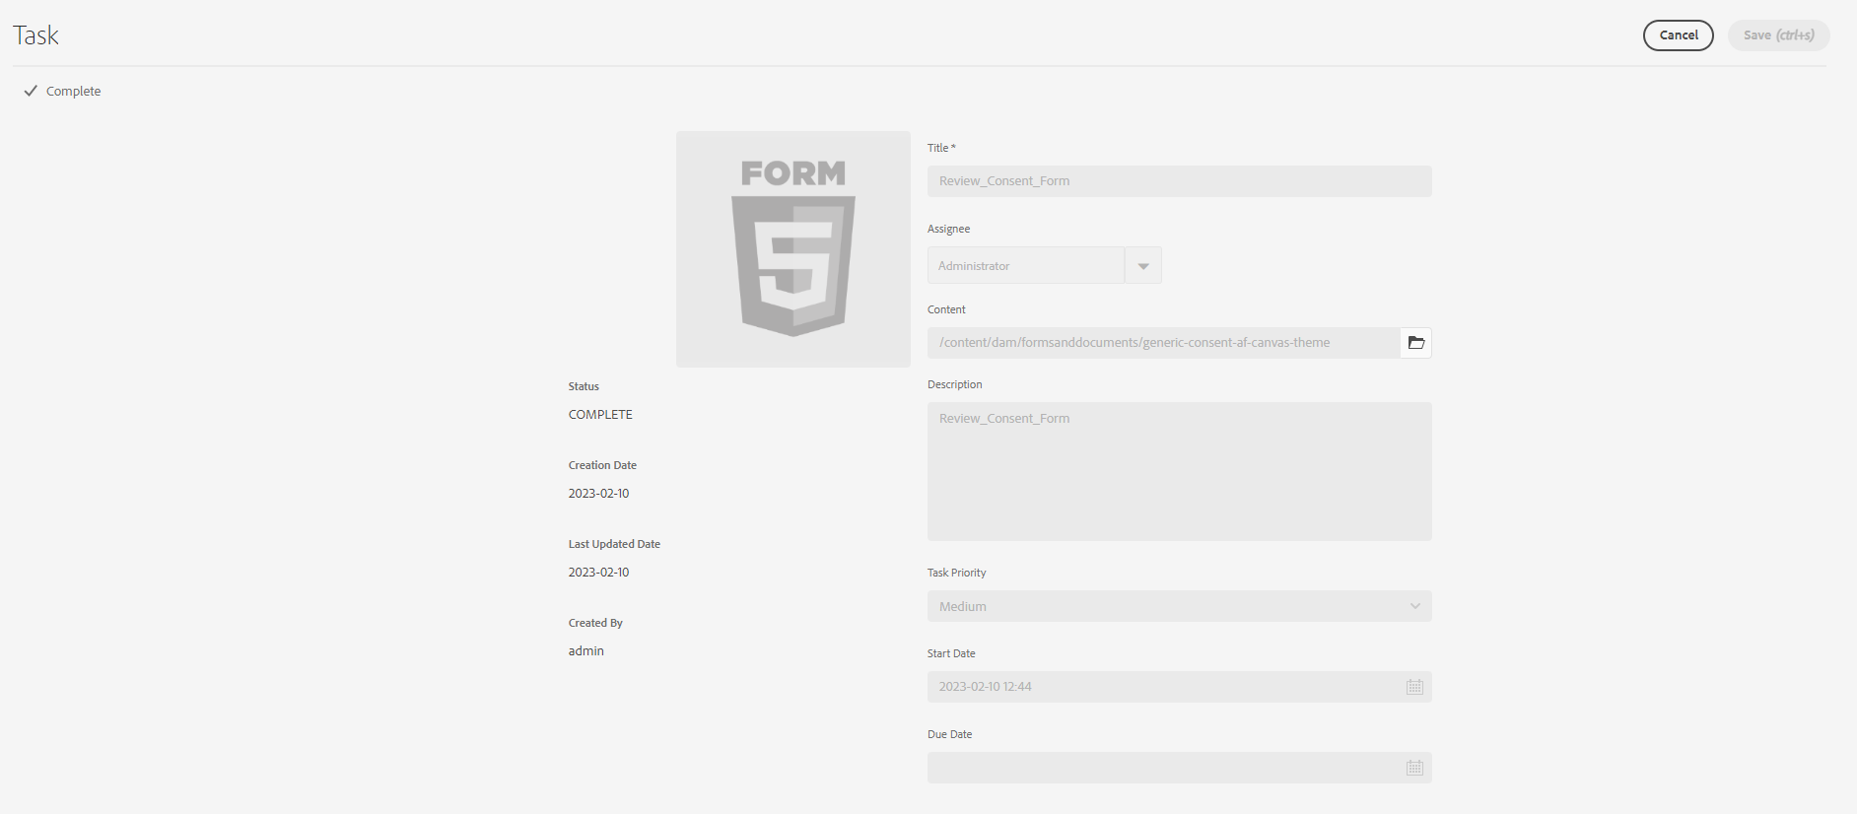Click the HTML5 form thumbnail
1857x814 pixels.
tap(792, 249)
